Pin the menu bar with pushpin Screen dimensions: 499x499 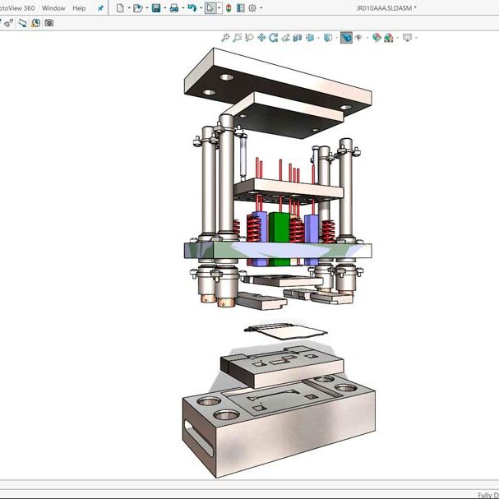tap(100, 8)
